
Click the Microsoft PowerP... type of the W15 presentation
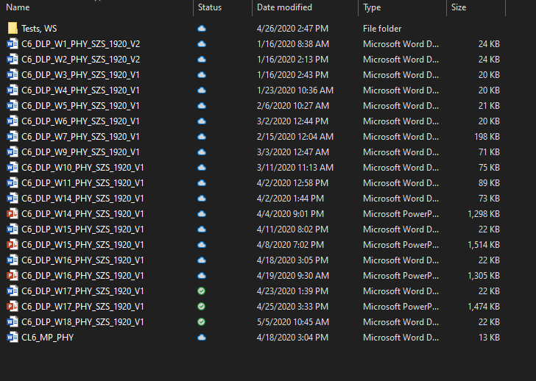[401, 244]
